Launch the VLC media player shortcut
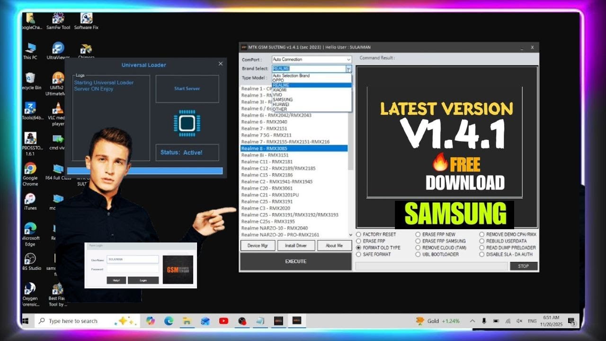The height and width of the screenshot is (341, 606). (58, 114)
